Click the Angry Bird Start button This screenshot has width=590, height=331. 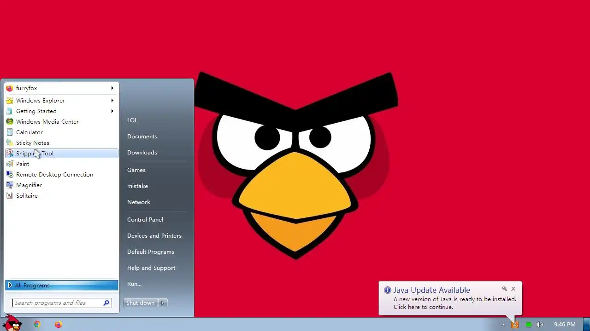point(12,324)
